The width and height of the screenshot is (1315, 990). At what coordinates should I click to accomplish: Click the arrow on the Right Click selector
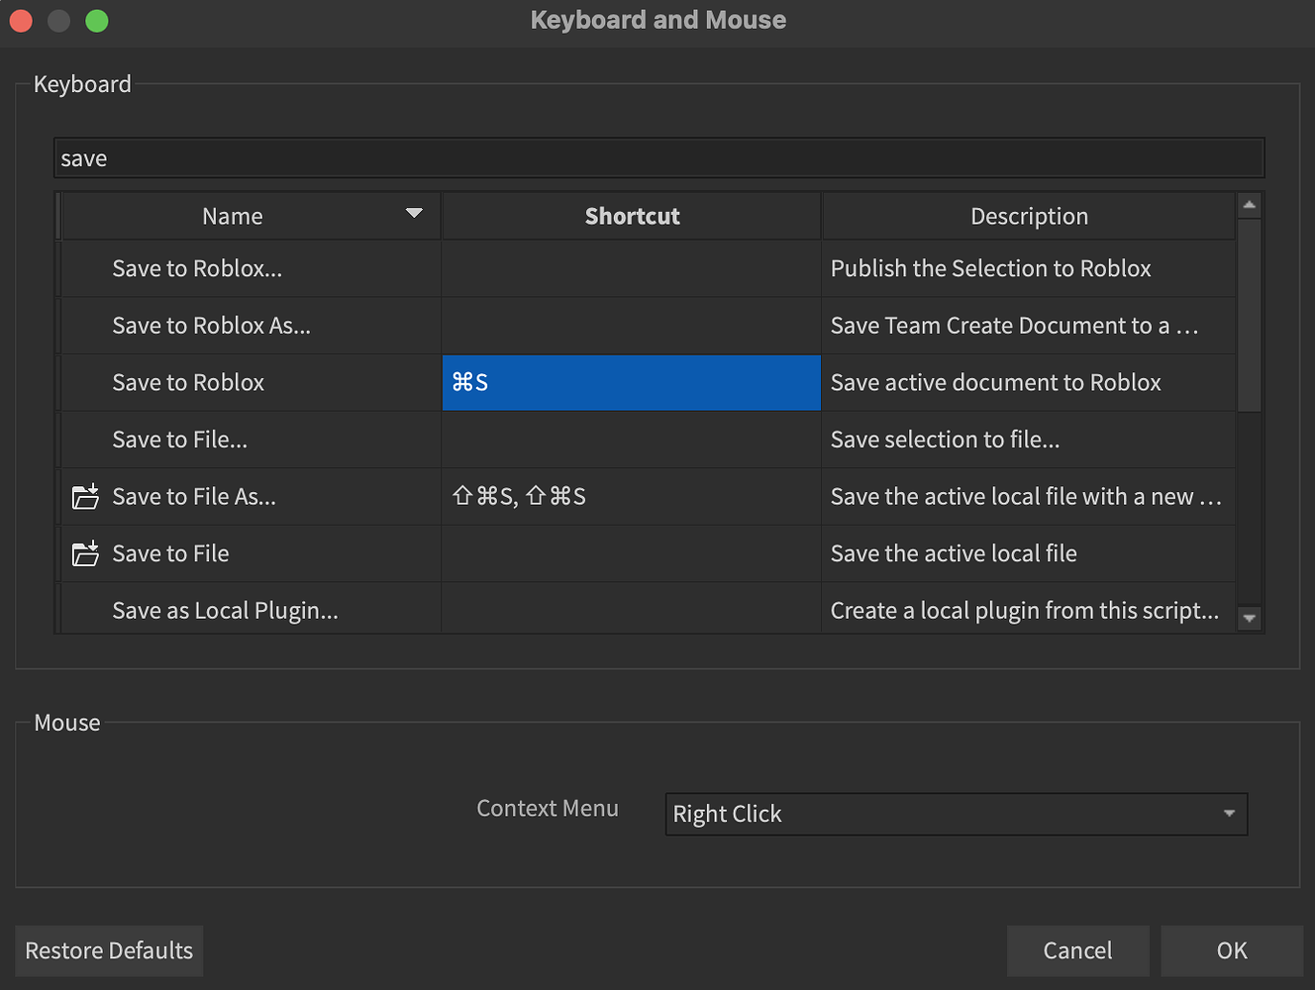click(1229, 814)
